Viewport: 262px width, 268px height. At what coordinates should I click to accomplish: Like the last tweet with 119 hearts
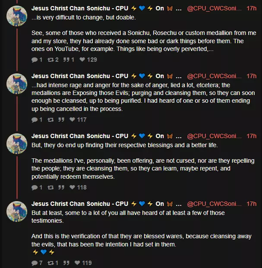(x=77, y=263)
